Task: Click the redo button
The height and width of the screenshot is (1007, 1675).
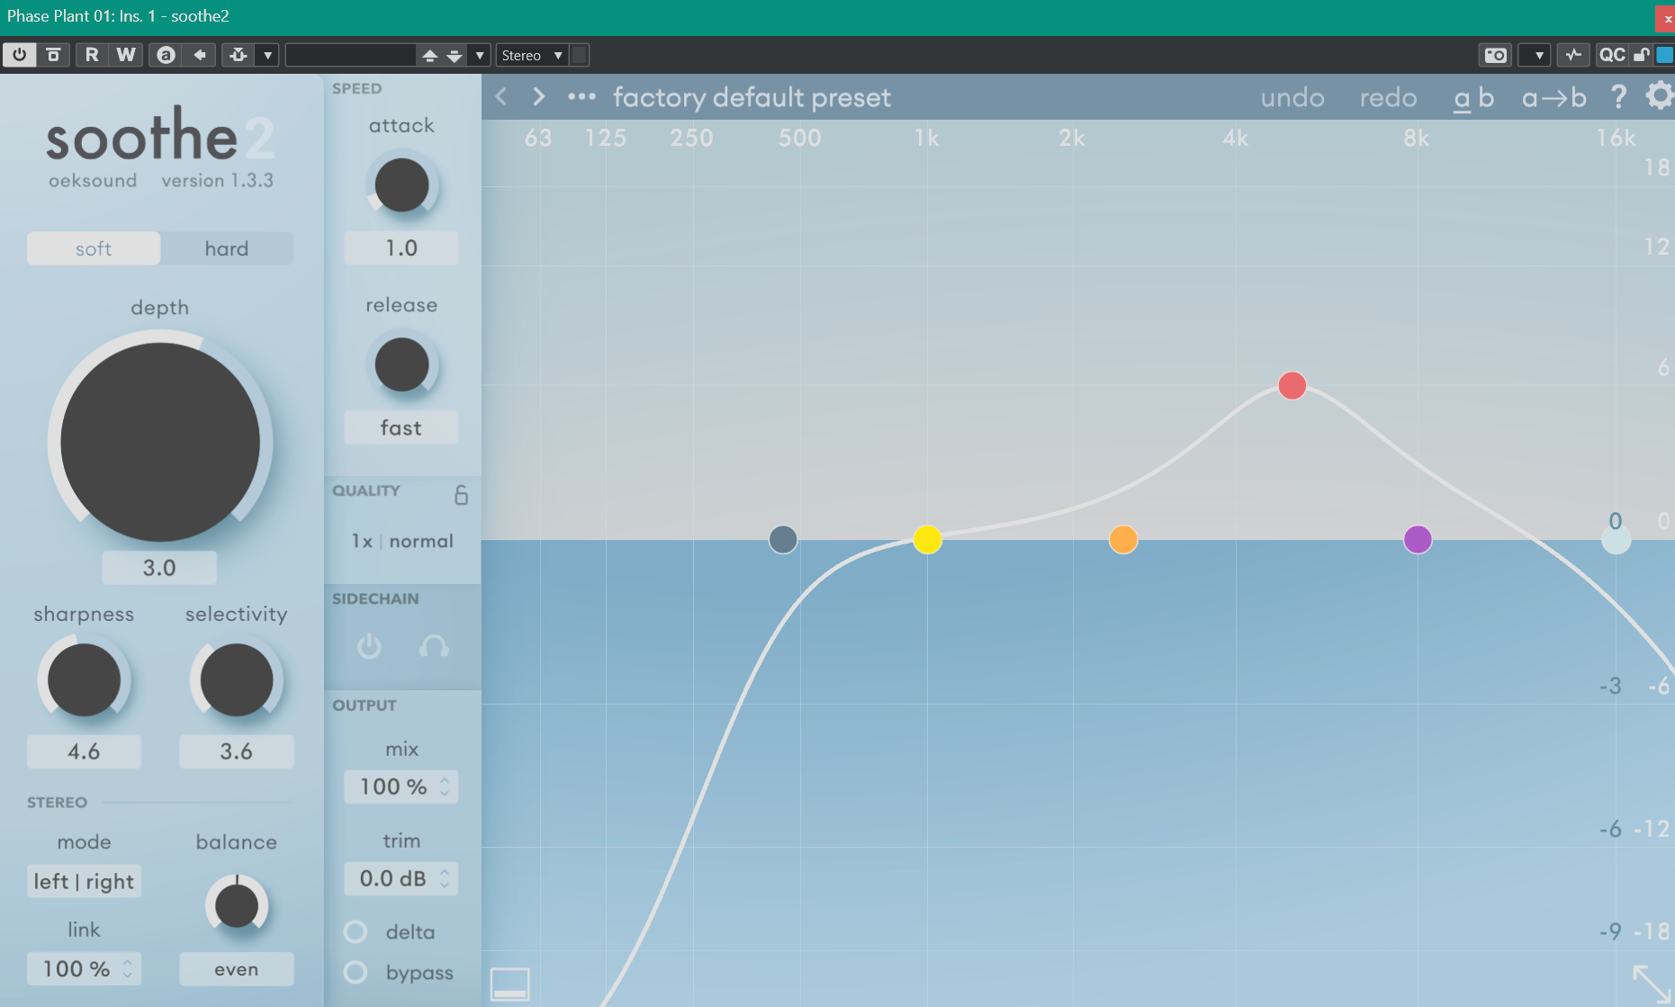Action: pyautogui.click(x=1388, y=97)
